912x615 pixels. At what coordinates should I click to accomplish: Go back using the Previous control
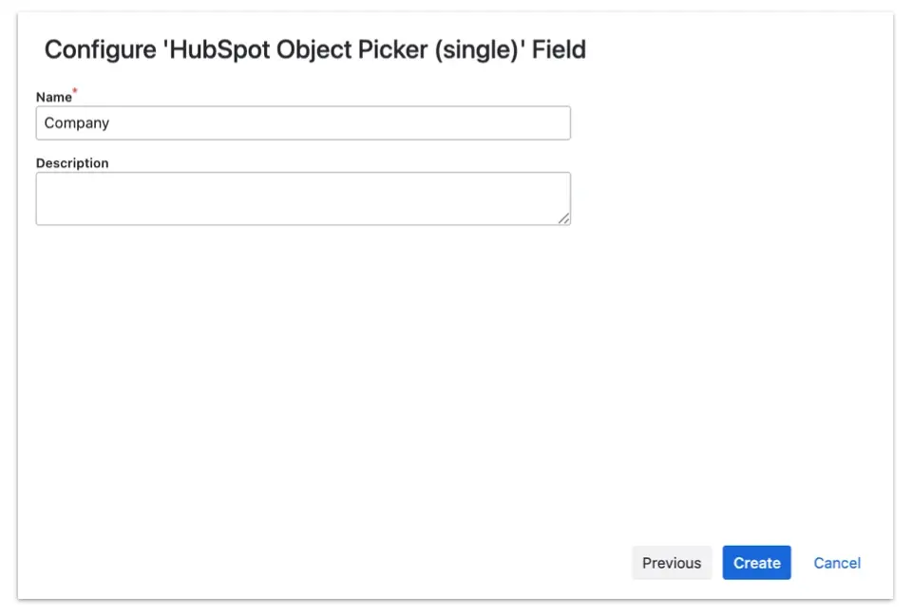pyautogui.click(x=672, y=563)
